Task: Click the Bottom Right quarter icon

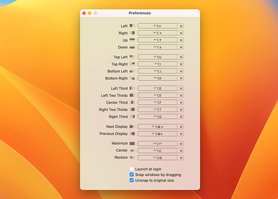Action: pos(132,78)
